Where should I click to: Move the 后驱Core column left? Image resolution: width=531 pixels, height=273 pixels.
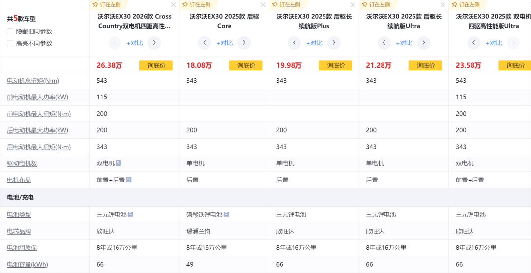tap(205, 43)
